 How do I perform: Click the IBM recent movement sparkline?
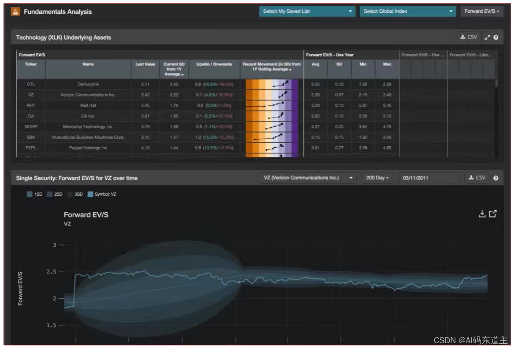[x=272, y=137]
